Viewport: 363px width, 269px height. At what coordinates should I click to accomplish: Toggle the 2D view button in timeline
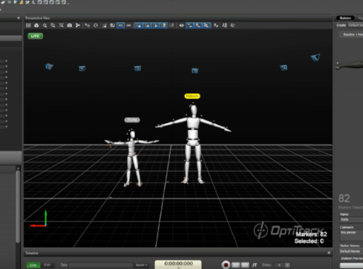(235, 265)
